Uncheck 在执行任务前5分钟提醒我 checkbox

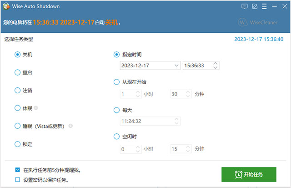coord(18,170)
